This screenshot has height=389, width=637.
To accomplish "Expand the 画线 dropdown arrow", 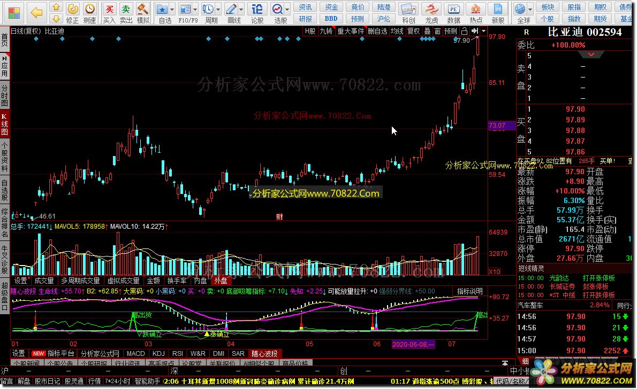I will (x=242, y=9).
